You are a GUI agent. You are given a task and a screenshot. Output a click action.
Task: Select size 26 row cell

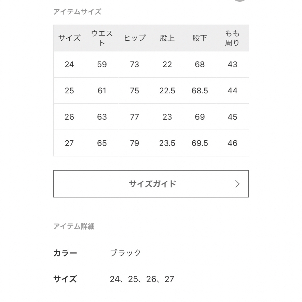click(69, 117)
